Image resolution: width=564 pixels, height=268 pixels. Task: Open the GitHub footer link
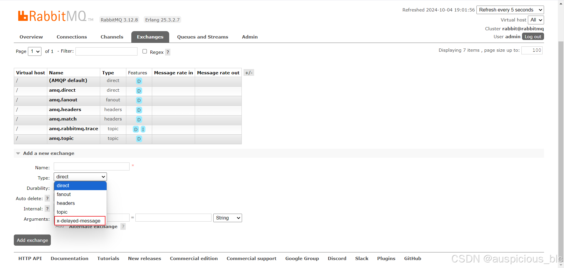(x=412, y=258)
